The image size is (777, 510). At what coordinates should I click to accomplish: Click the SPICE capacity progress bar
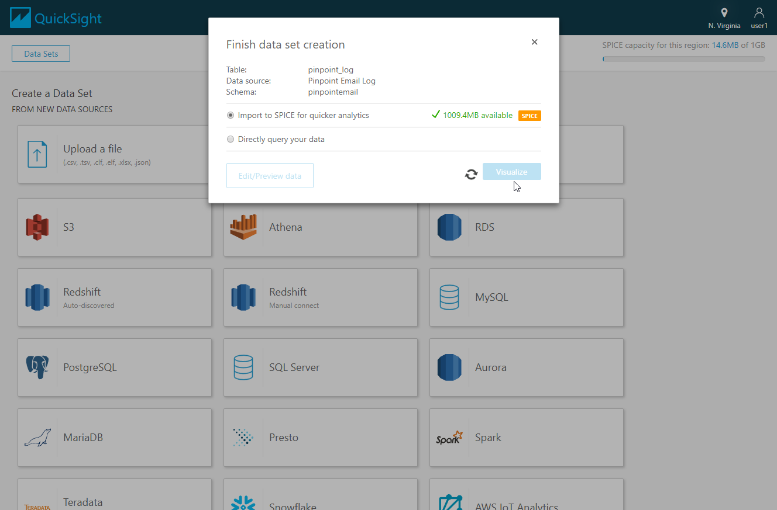pos(683,59)
